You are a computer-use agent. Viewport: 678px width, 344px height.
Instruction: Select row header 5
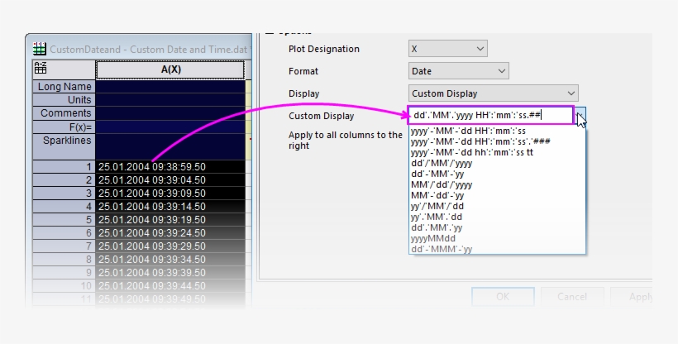[x=64, y=220]
